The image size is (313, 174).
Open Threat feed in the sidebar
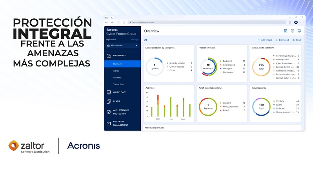pos(118,84)
